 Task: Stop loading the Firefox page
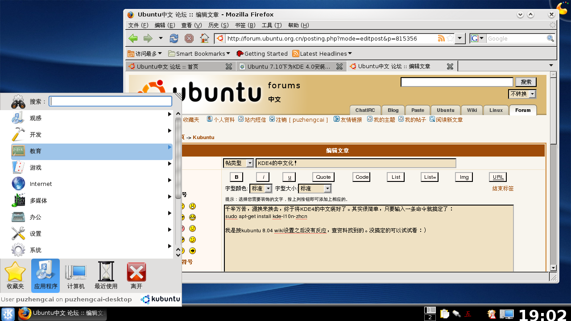point(189,38)
